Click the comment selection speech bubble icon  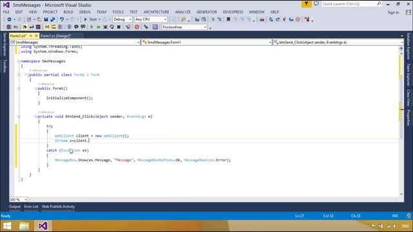click(x=76, y=27)
